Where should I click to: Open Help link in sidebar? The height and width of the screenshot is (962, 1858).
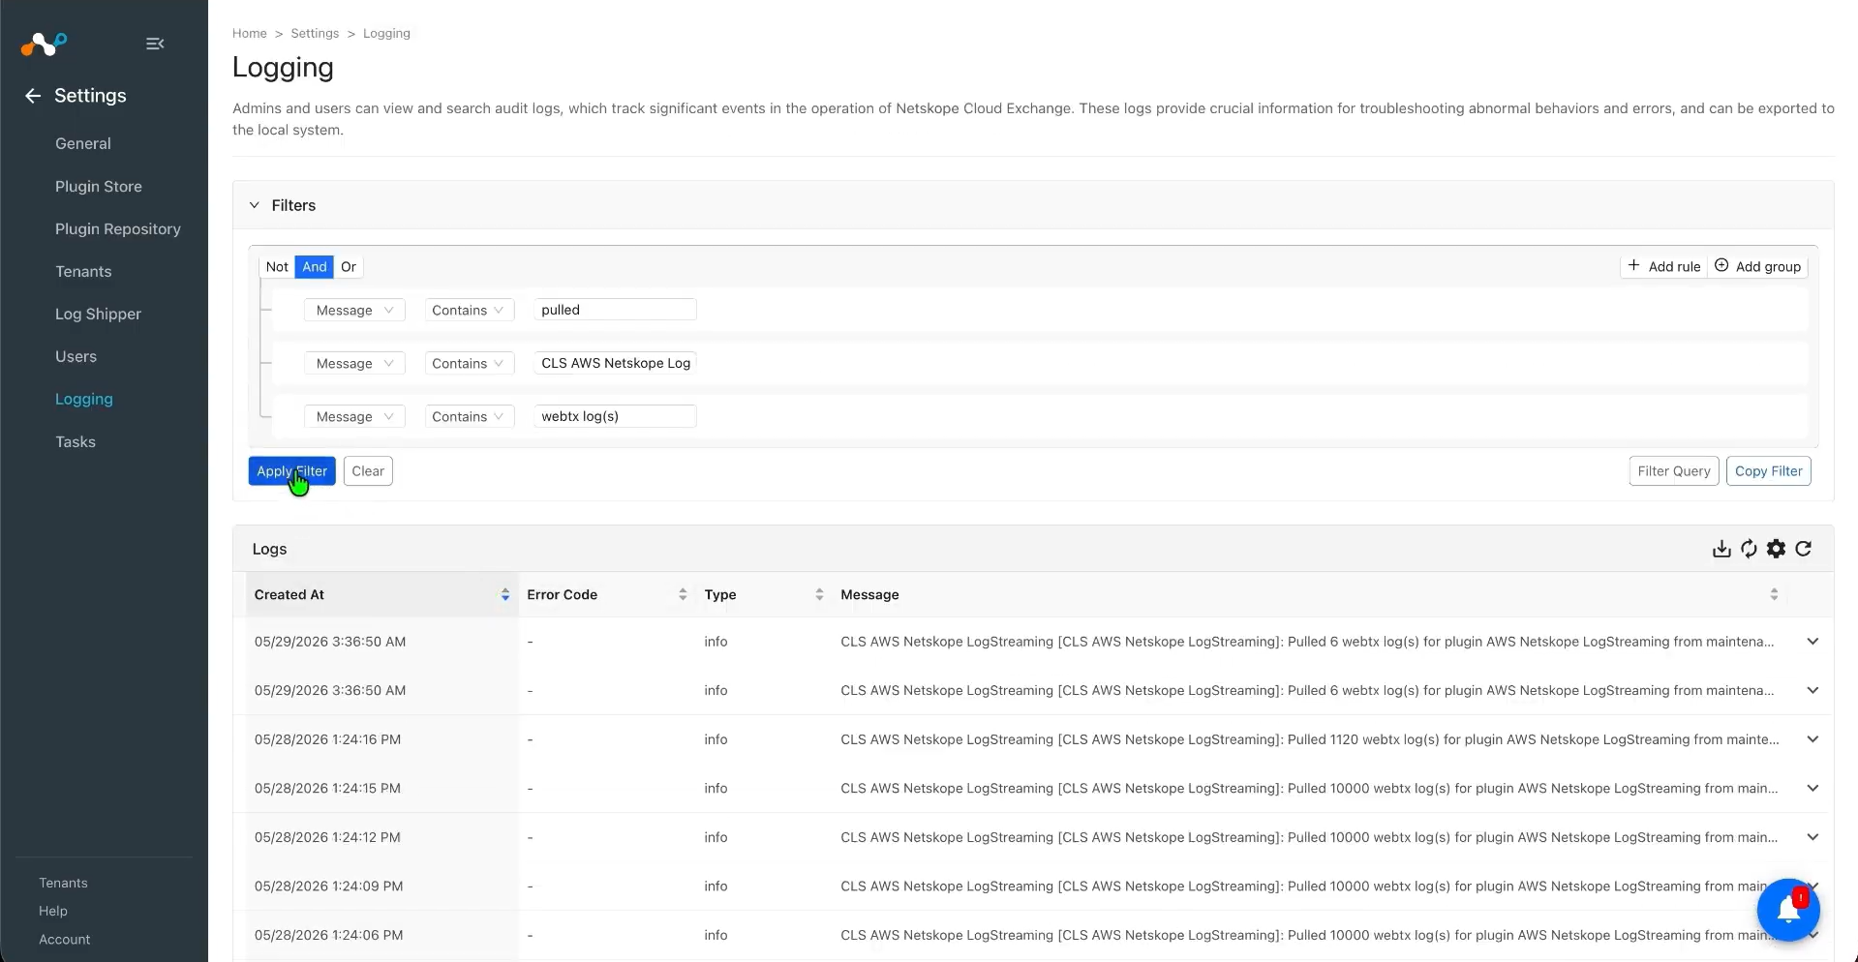pyautogui.click(x=53, y=912)
